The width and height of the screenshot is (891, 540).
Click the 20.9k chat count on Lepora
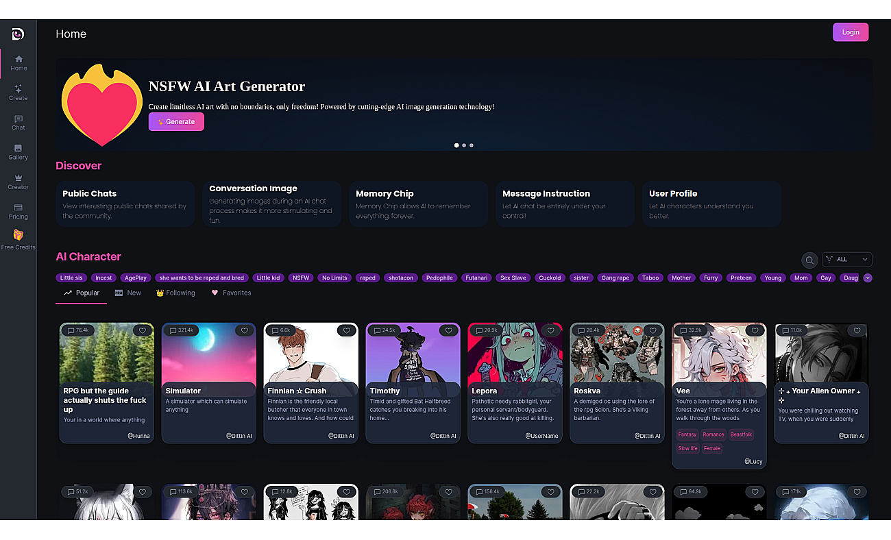[486, 330]
